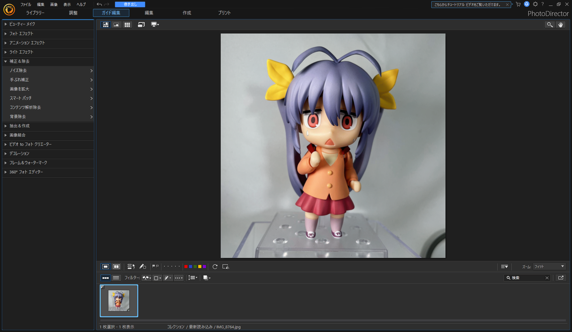Open the 背景除去 tool
This screenshot has width=572, height=332.
pyautogui.click(x=48, y=117)
